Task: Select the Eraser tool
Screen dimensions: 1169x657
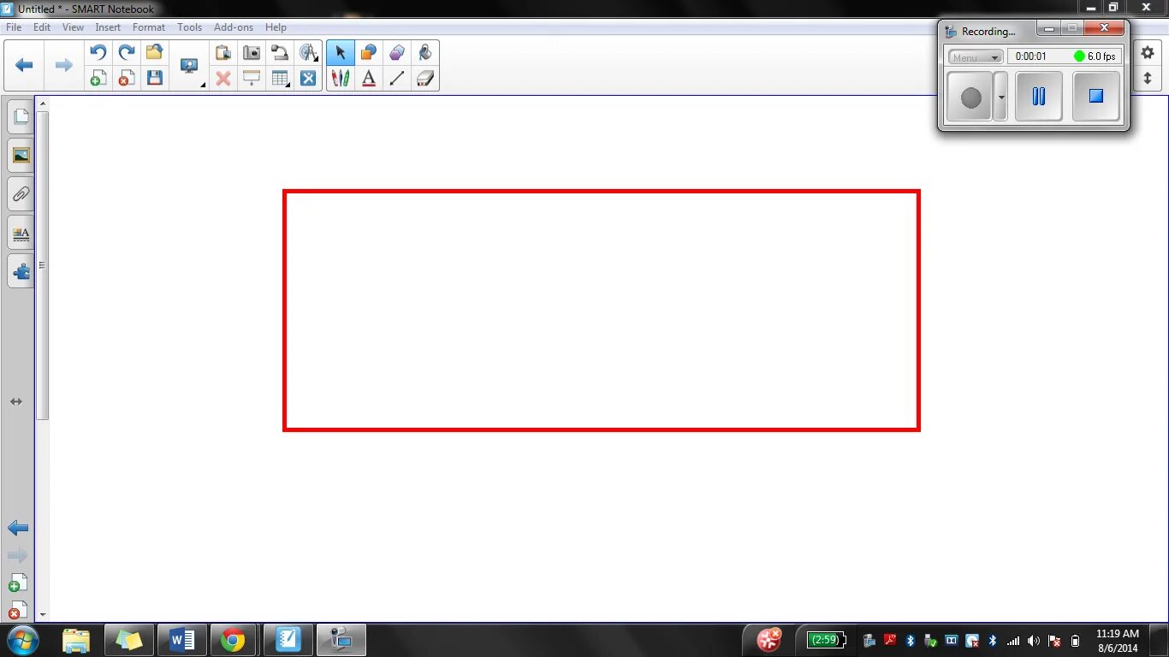Action: tap(425, 79)
